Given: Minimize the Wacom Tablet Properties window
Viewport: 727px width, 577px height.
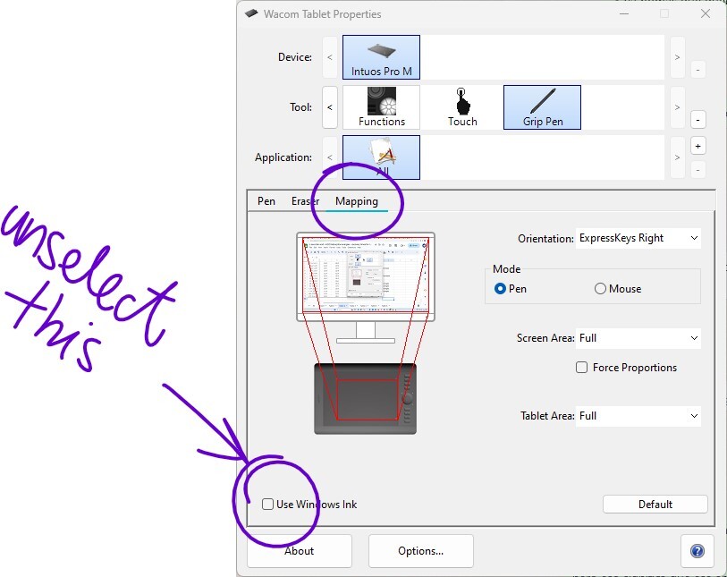Looking at the screenshot, I should tap(624, 13).
